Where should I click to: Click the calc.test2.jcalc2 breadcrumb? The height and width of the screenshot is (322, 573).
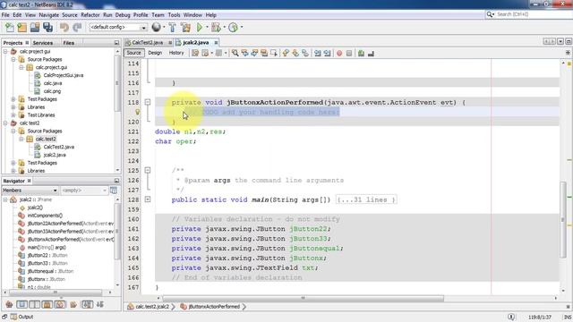pos(149,307)
